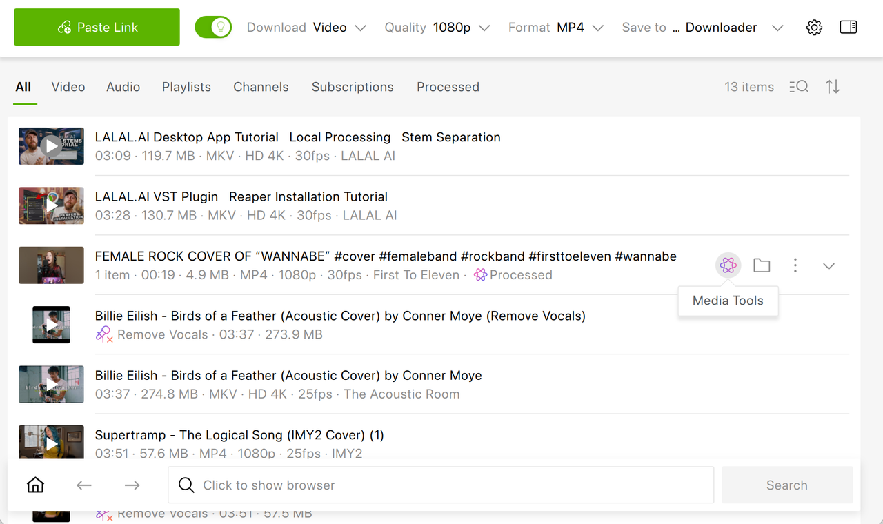883x524 pixels.
Task: Click the 'Click to show browser' field
Action: [x=441, y=485]
